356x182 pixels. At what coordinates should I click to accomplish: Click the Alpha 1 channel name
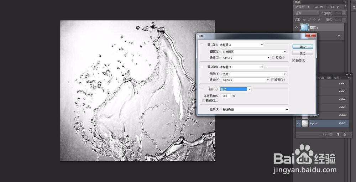click(x=314, y=123)
